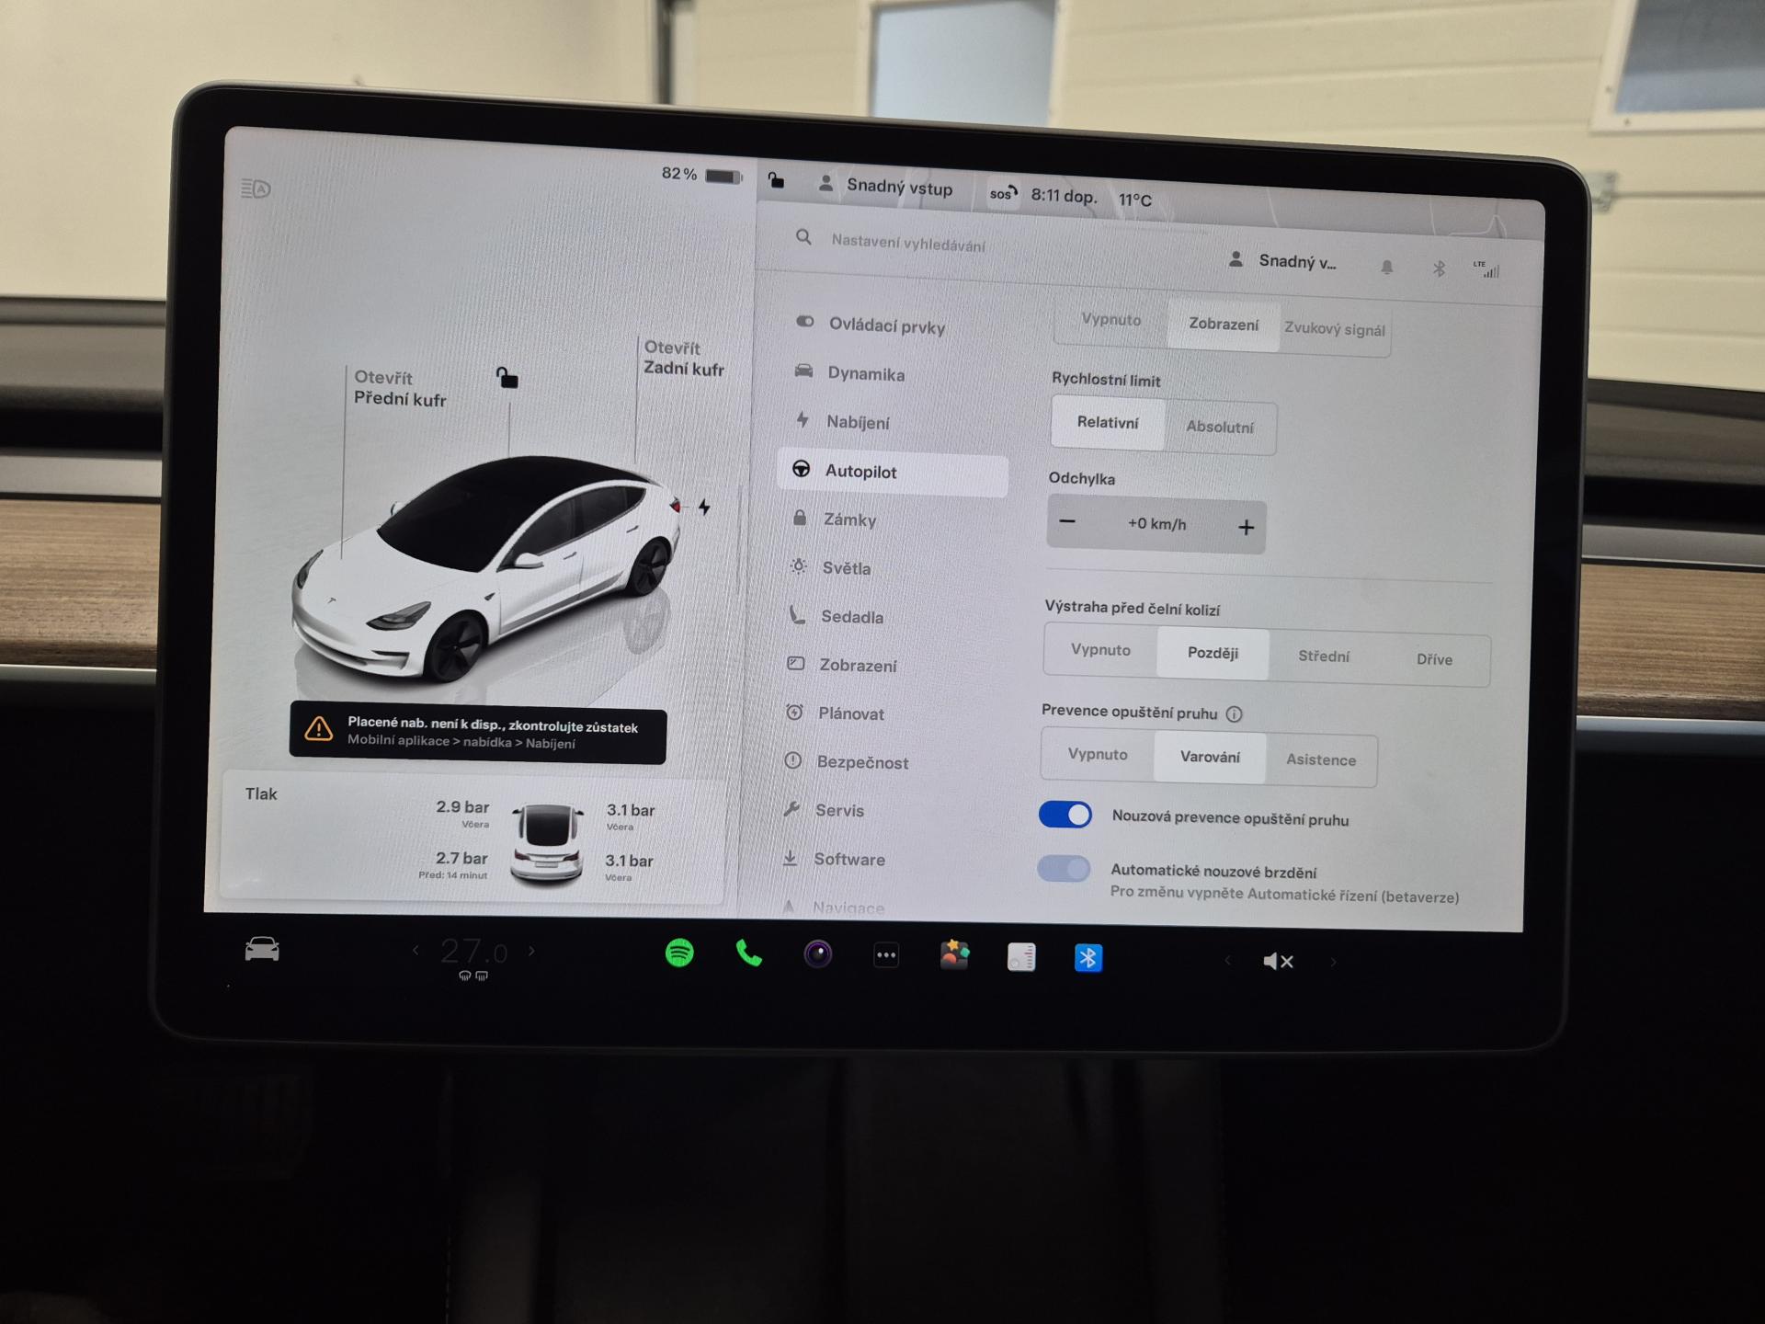Tap the blue Bluetooth dock icon
Viewport: 1765px width, 1324px height.
[x=1087, y=958]
